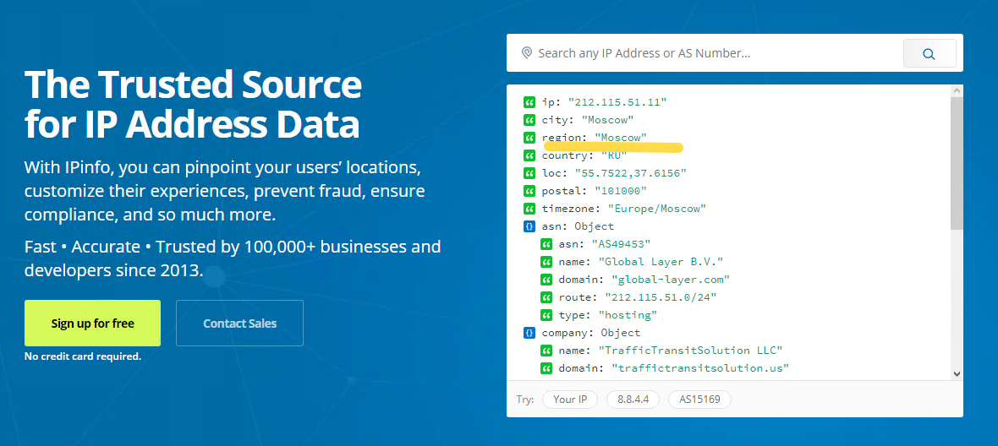Image resolution: width=998 pixels, height=446 pixels.
Task: Click the string icon beside the postal field
Action: [x=529, y=191]
